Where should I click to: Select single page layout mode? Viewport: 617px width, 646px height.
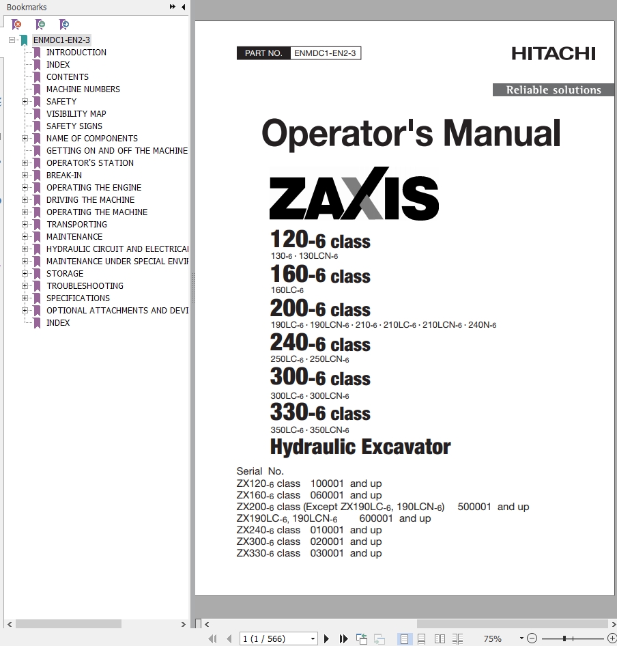tap(404, 638)
